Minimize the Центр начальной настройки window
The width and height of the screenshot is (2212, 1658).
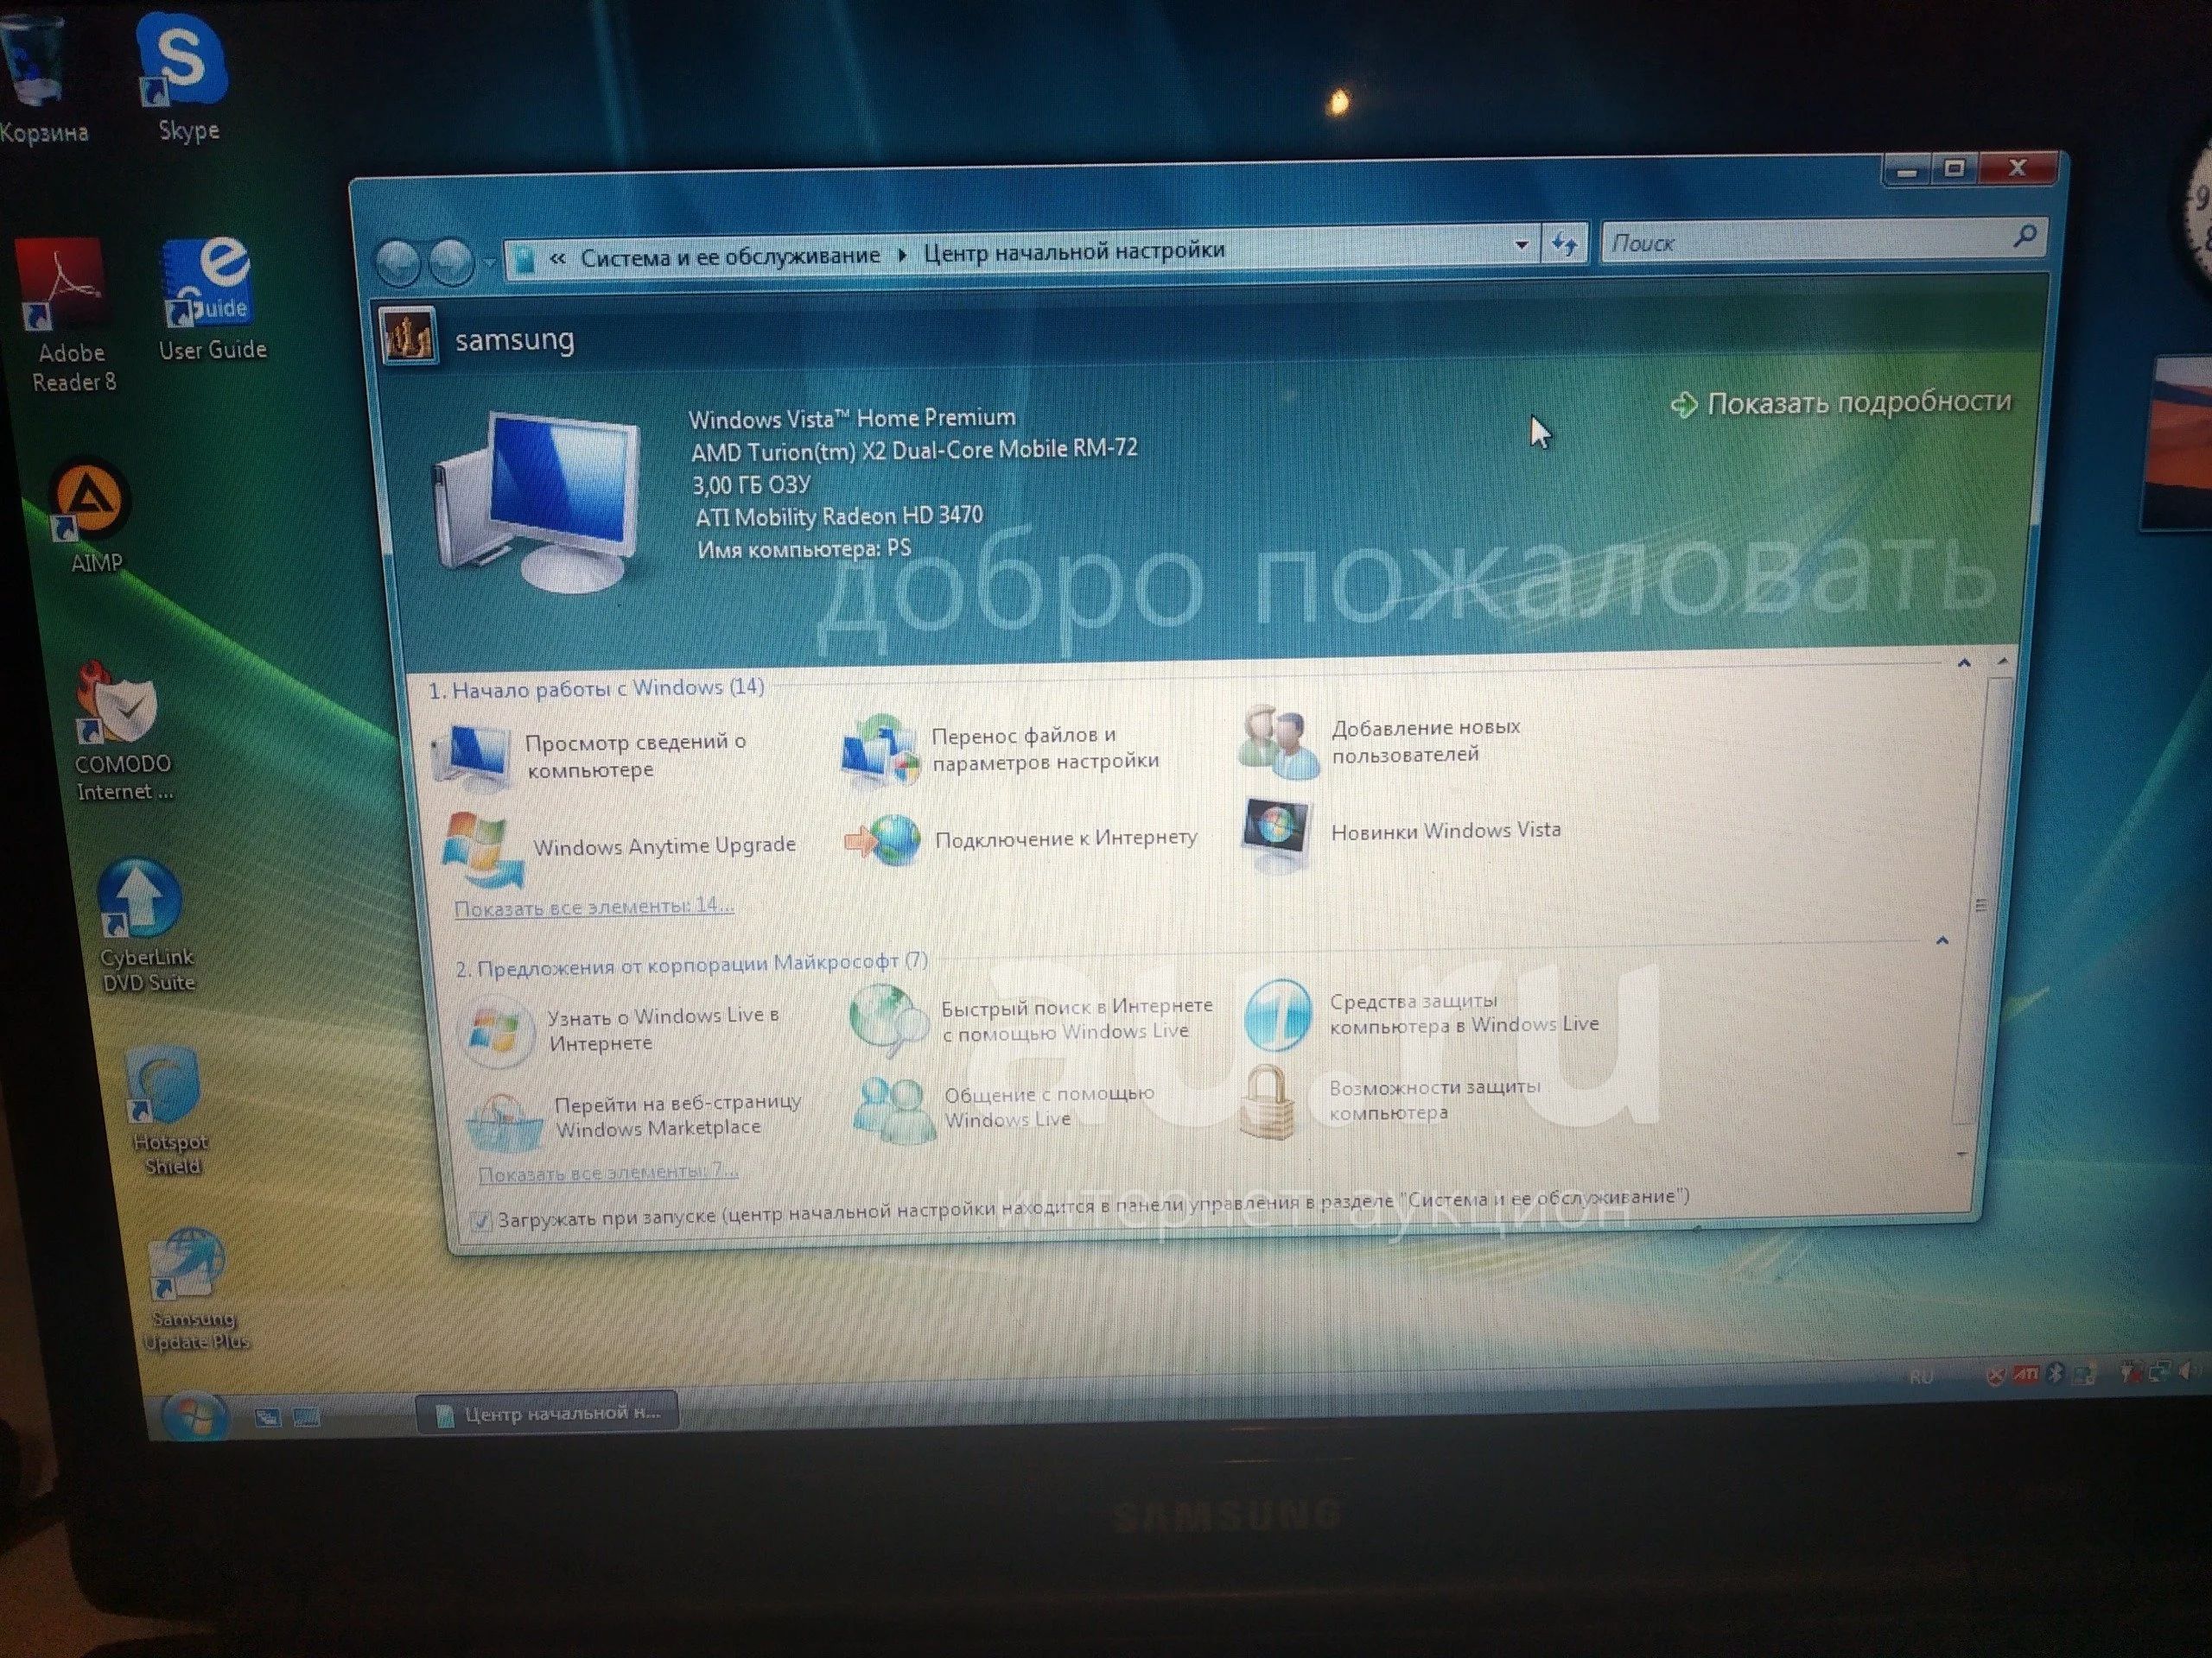point(1907,172)
